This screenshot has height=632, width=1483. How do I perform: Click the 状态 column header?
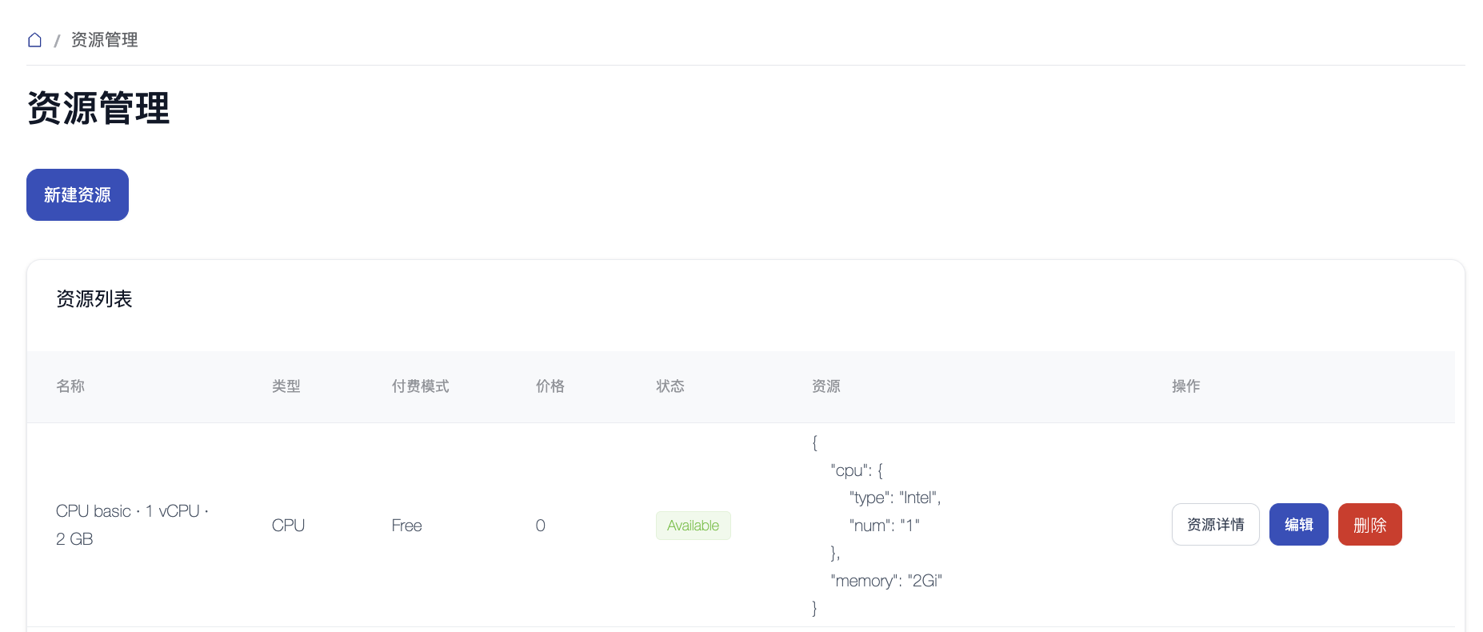click(670, 386)
